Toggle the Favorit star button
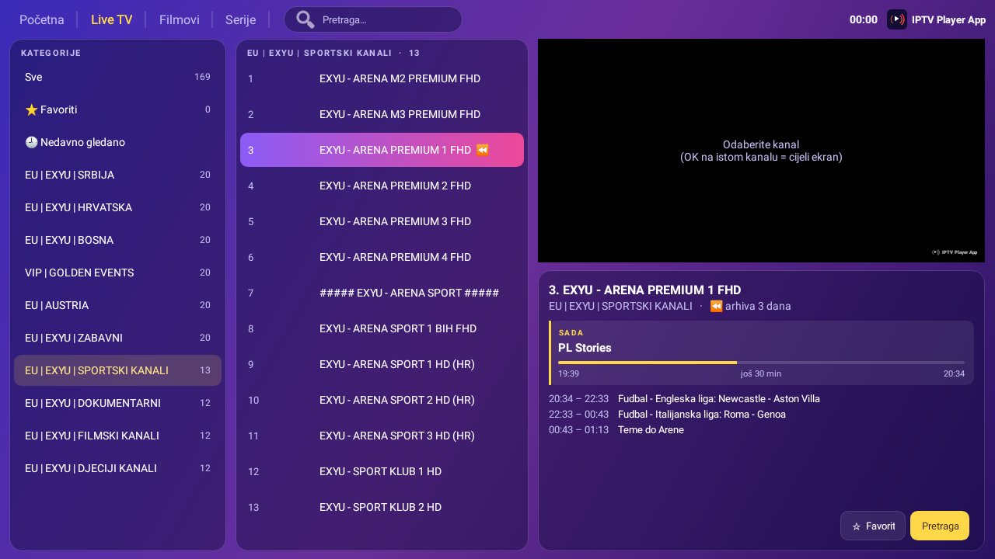The width and height of the screenshot is (995, 559). [873, 526]
